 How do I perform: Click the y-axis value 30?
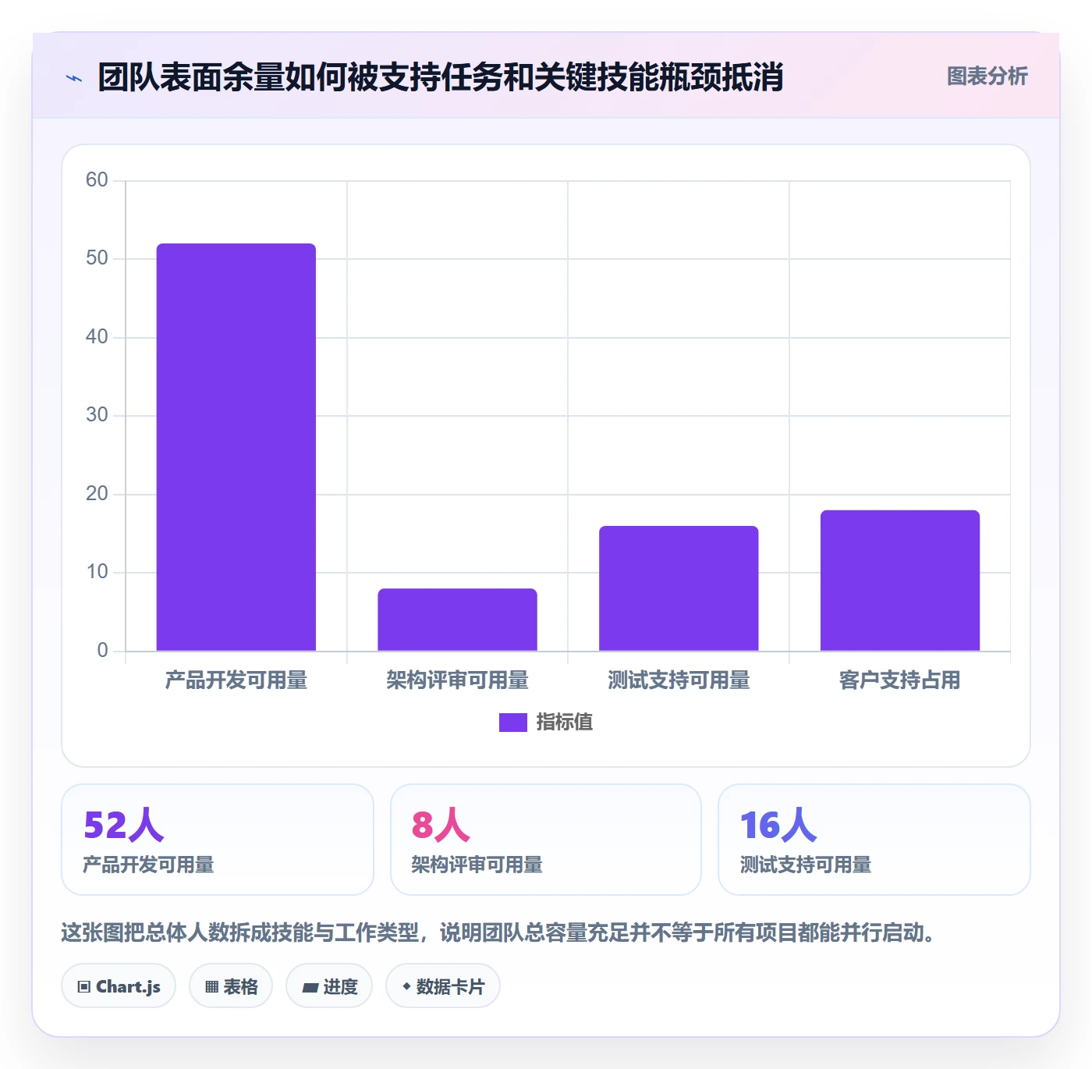point(97,415)
